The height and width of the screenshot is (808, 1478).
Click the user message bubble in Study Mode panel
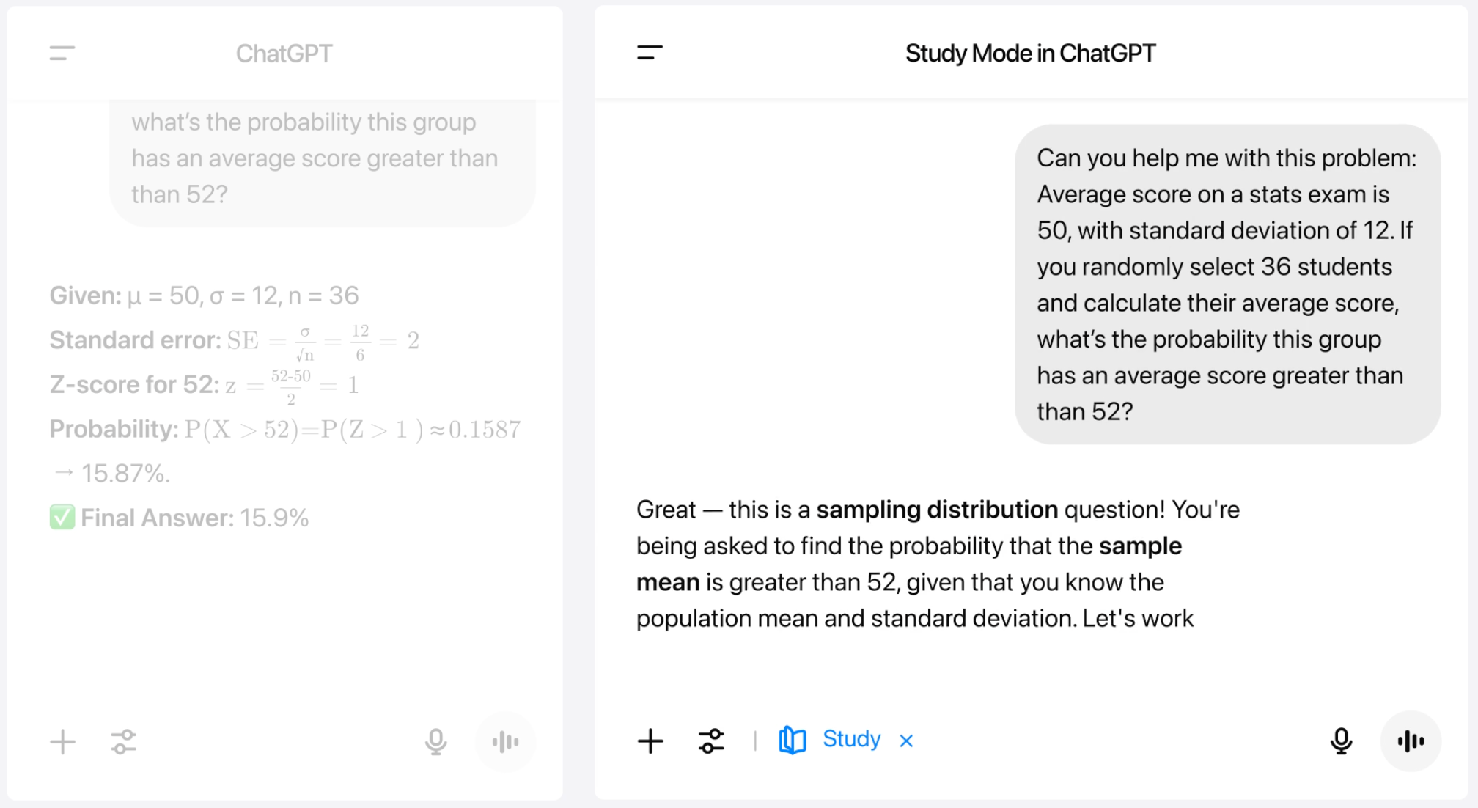pos(1227,284)
